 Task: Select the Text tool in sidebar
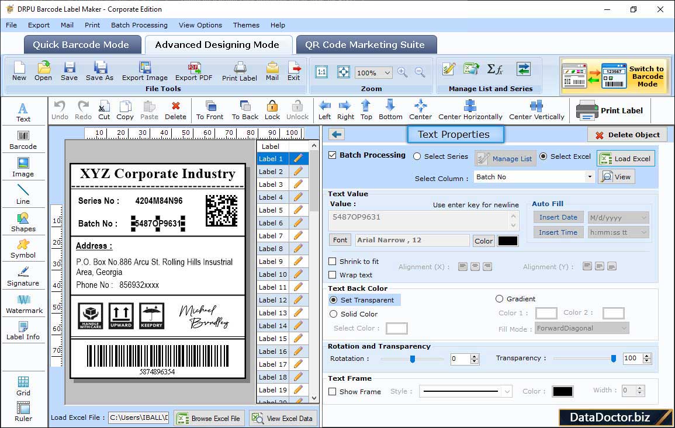tap(23, 112)
